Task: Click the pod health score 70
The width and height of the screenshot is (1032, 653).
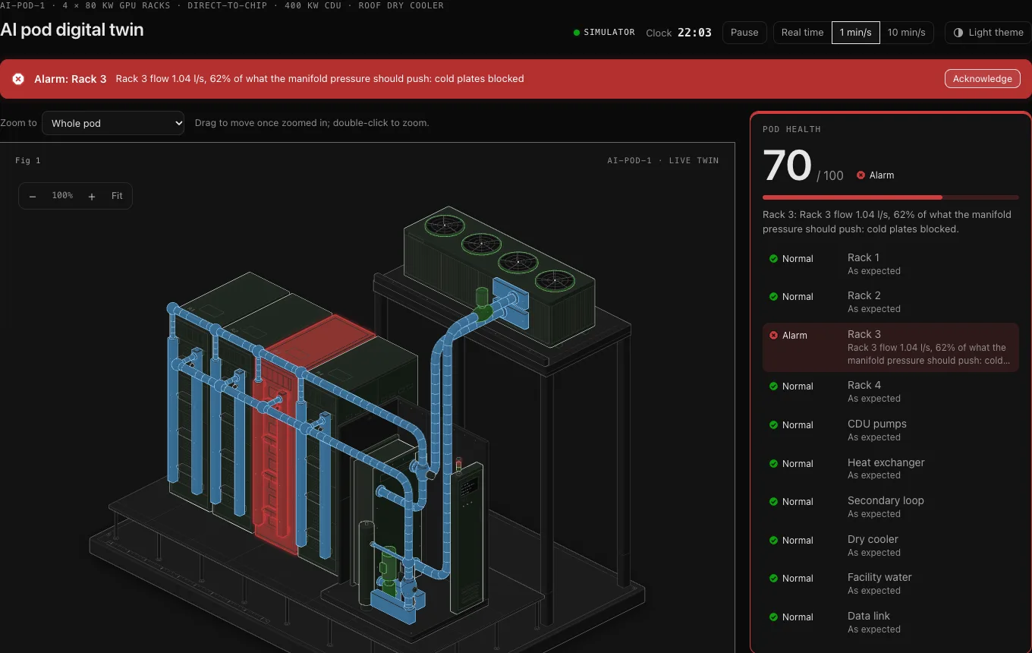Action: [788, 166]
